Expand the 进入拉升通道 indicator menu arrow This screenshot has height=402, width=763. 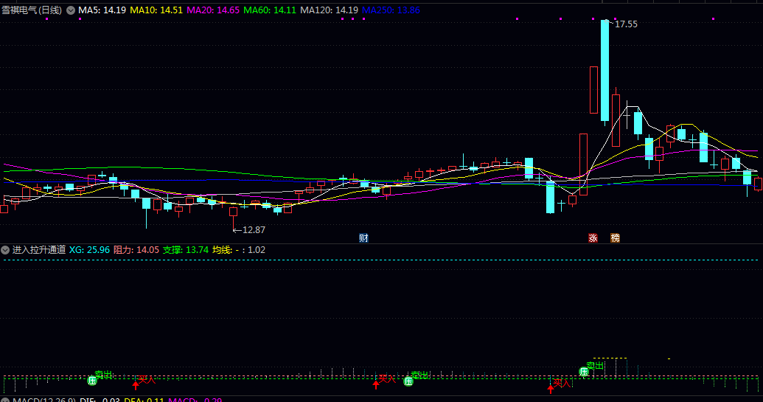click(x=5, y=250)
